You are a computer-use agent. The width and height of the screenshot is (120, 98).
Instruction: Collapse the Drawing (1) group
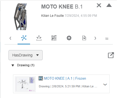coord(13,66)
